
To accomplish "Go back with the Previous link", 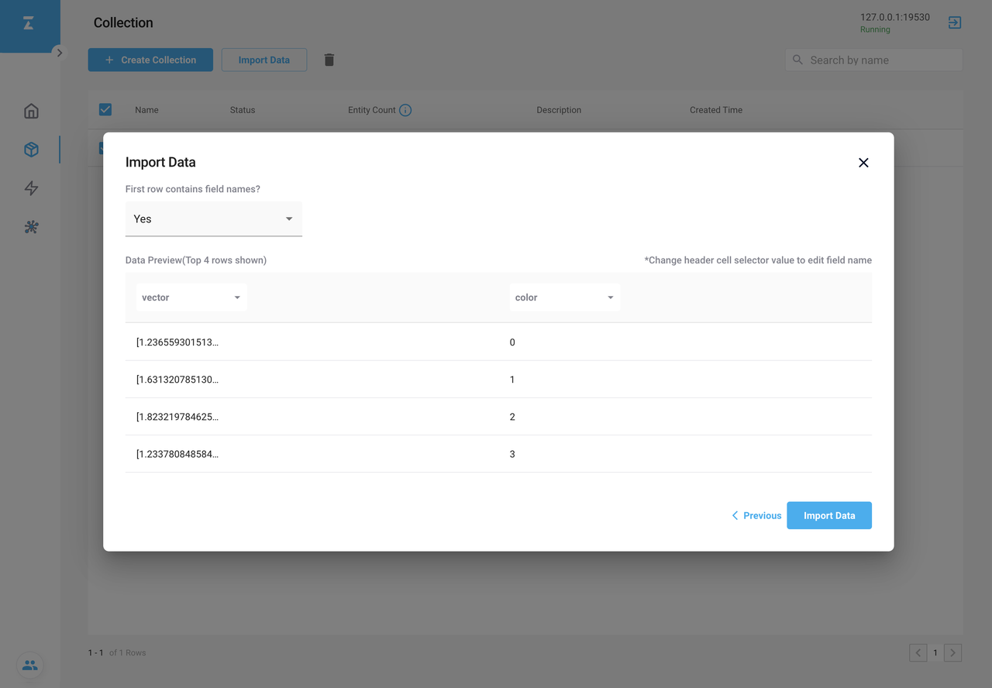I will [x=756, y=515].
